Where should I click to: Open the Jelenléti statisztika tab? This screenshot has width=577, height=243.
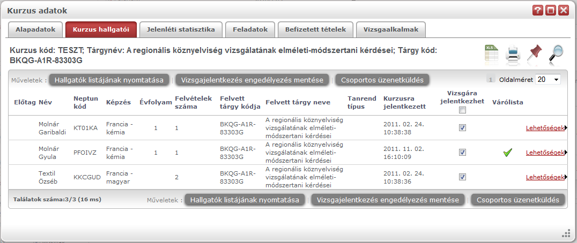pyautogui.click(x=181, y=30)
